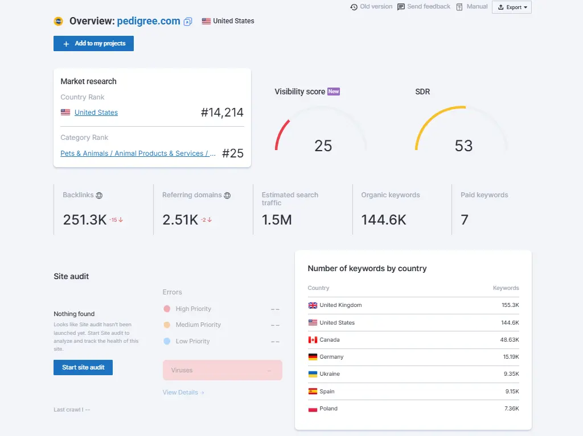Viewport: 583px width, 436px height.
Task: Click the Market research heading
Action: (x=88, y=81)
